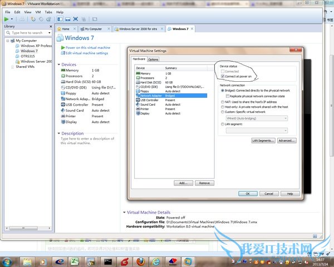The image size is (334, 267).
Task: Click the thumbnail bar toolbar icon
Action: (68, 19)
